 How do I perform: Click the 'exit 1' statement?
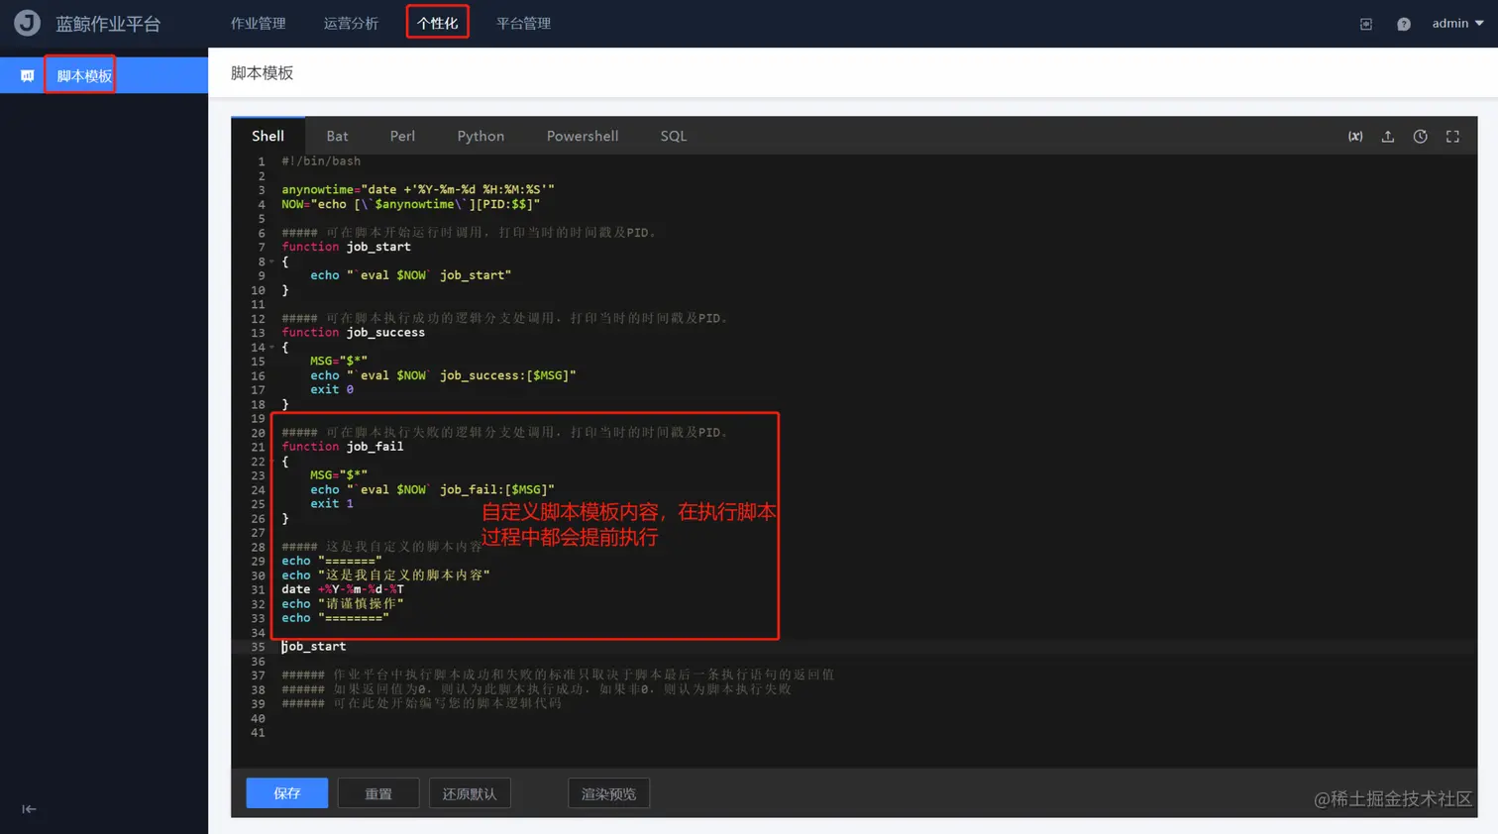[x=332, y=504]
